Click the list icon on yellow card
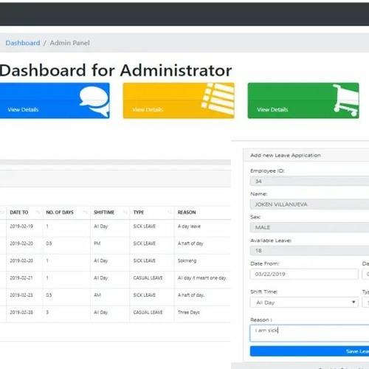 coord(218,99)
